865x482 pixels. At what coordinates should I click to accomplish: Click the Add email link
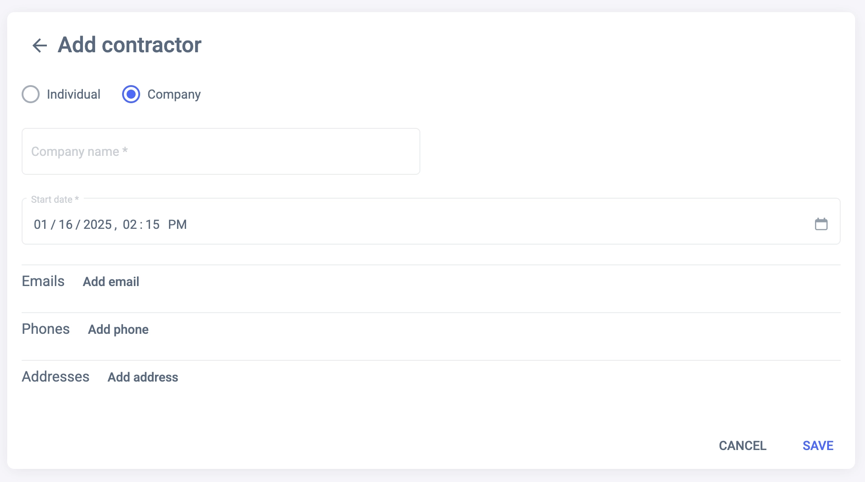[x=111, y=282]
